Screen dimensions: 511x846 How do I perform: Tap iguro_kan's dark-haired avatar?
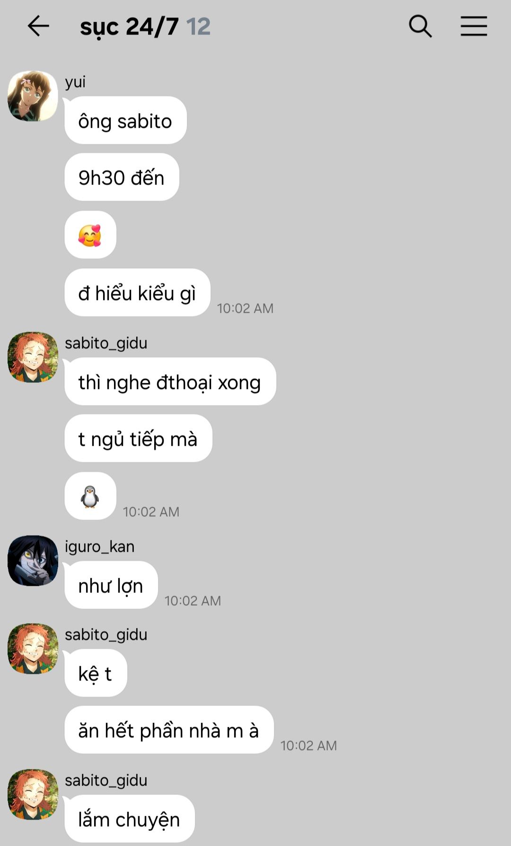(33, 561)
